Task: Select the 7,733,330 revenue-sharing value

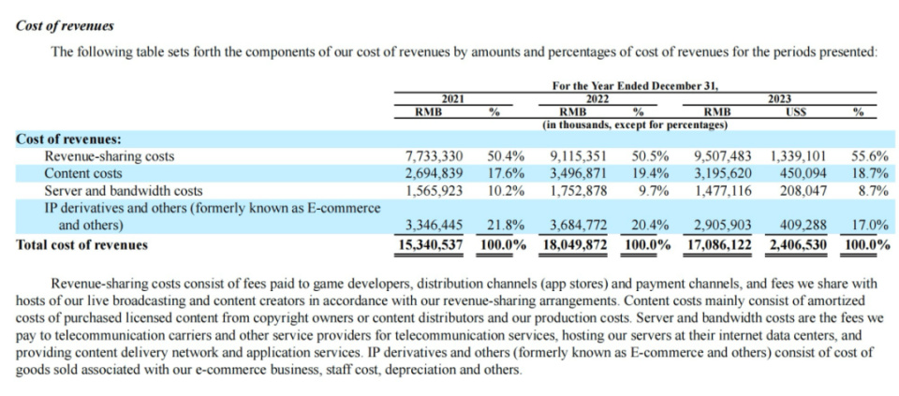Action: (x=432, y=156)
